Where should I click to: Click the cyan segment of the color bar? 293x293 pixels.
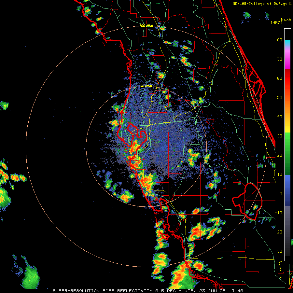(287, 43)
